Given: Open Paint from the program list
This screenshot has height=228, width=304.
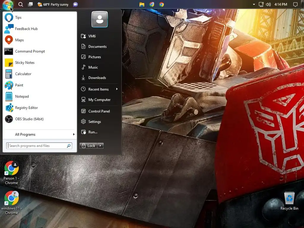Looking at the screenshot, I should (40, 85).
